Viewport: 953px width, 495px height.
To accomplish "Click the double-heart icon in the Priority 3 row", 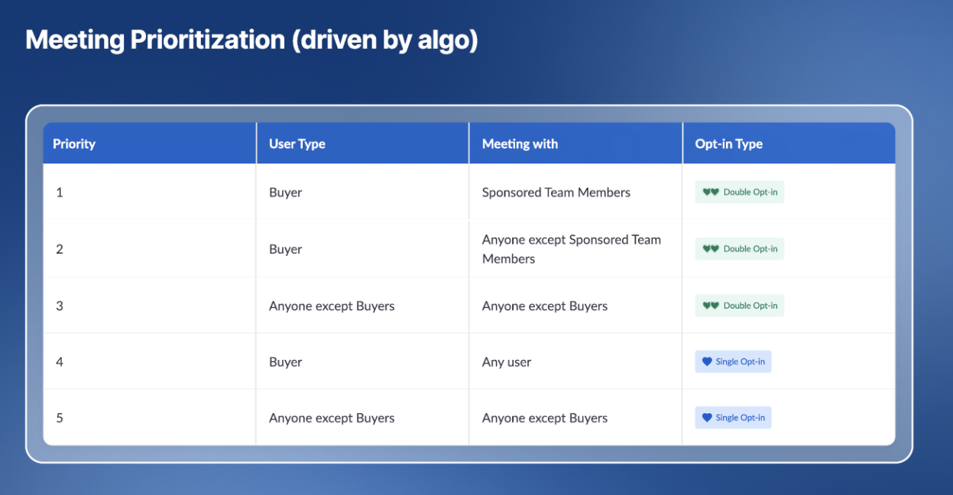I will pos(711,306).
